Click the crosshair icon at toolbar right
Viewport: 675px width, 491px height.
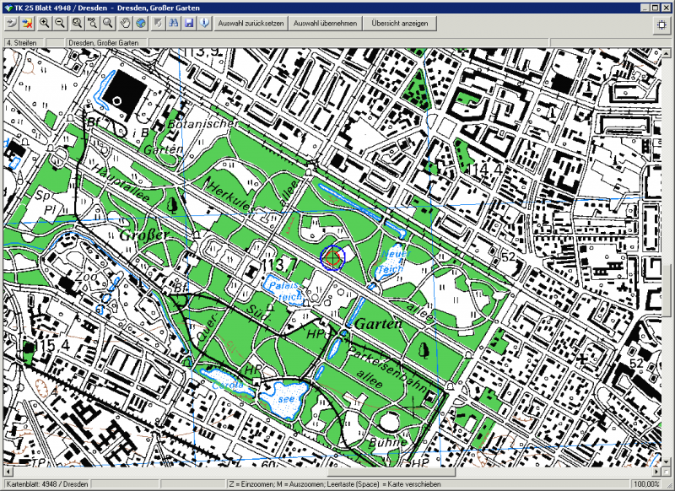click(661, 24)
